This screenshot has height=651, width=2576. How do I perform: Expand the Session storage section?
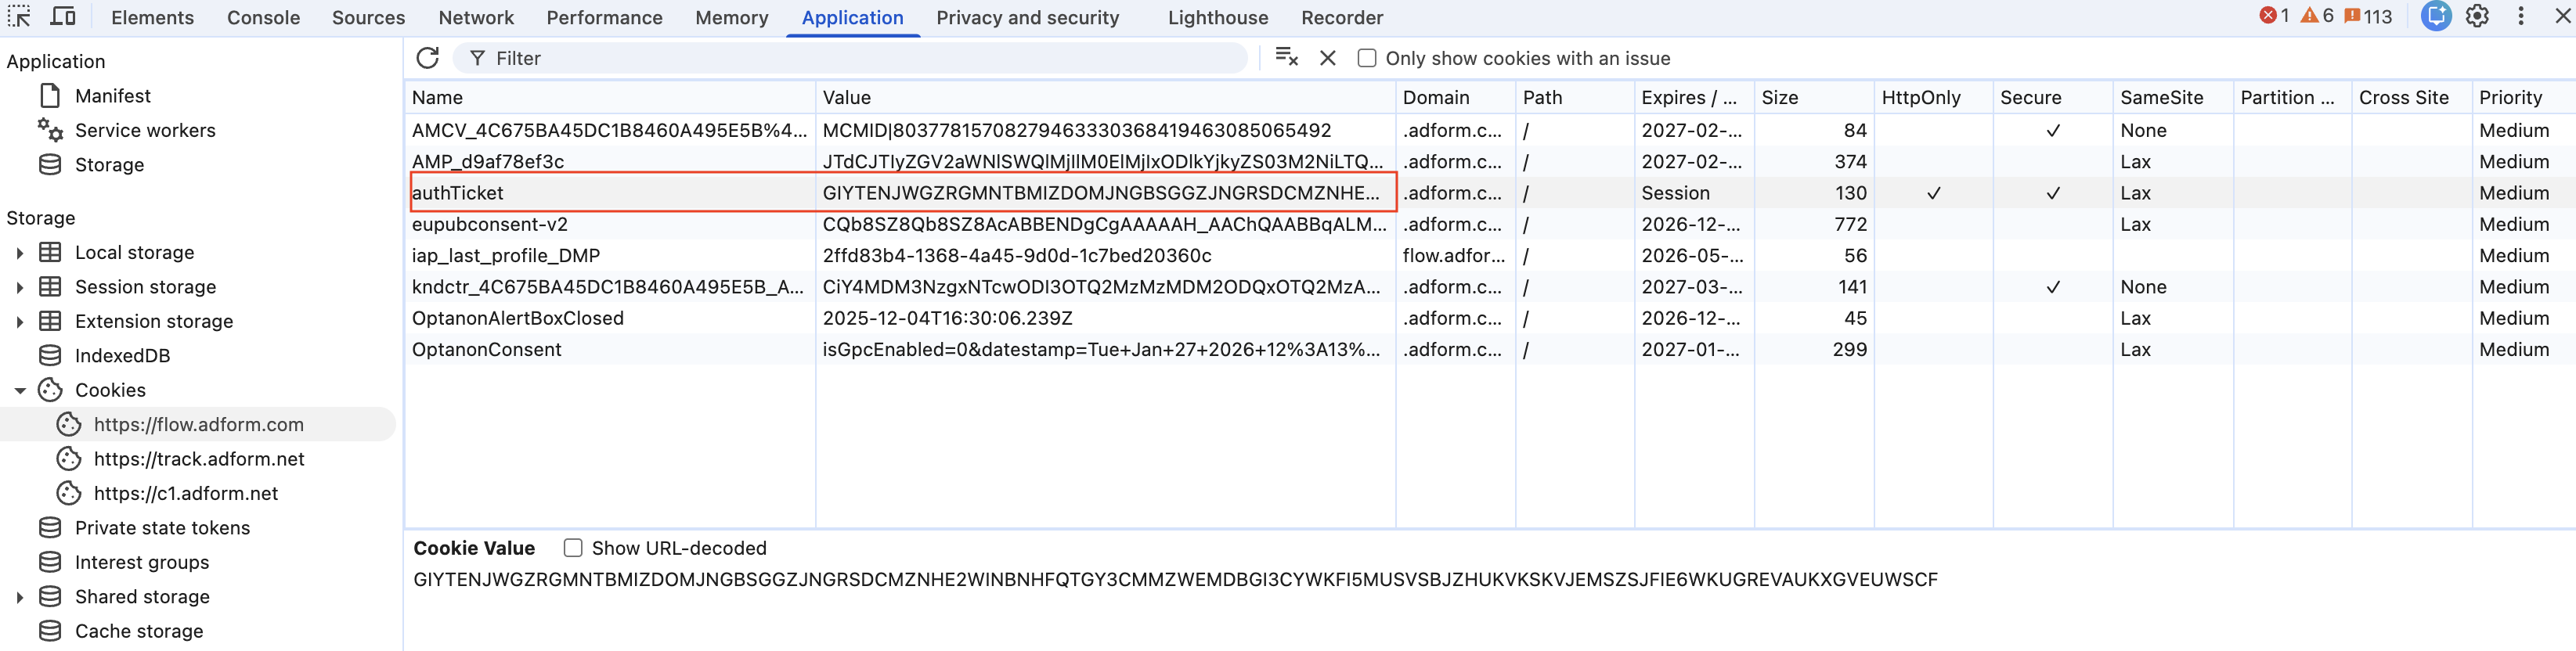[x=20, y=286]
